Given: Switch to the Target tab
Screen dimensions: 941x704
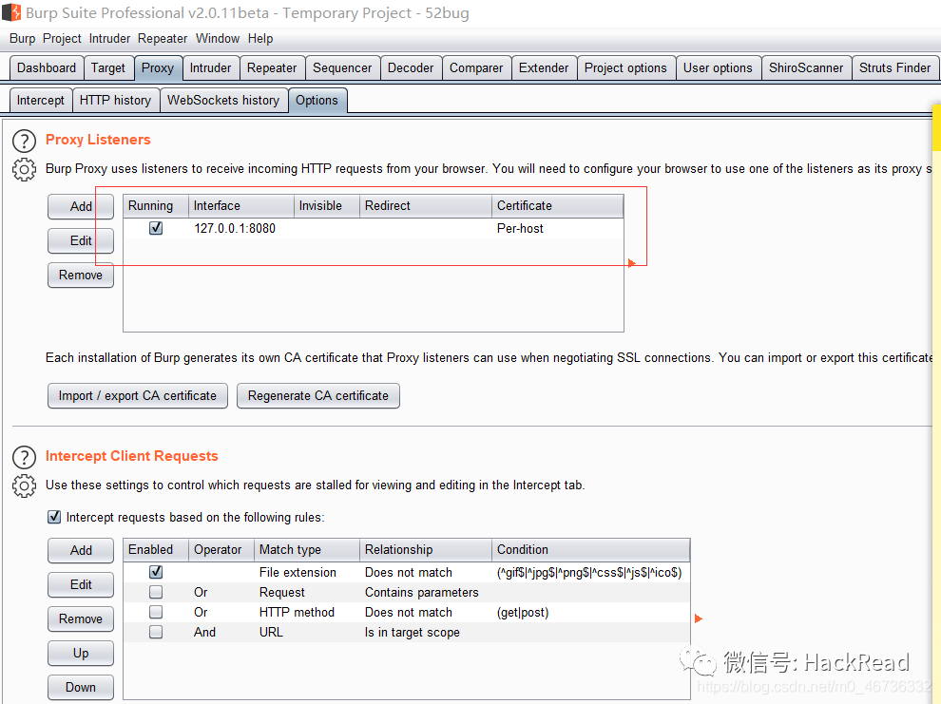Looking at the screenshot, I should pyautogui.click(x=108, y=67).
